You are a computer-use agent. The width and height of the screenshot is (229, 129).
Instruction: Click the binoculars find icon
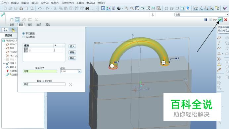click(x=87, y=9)
